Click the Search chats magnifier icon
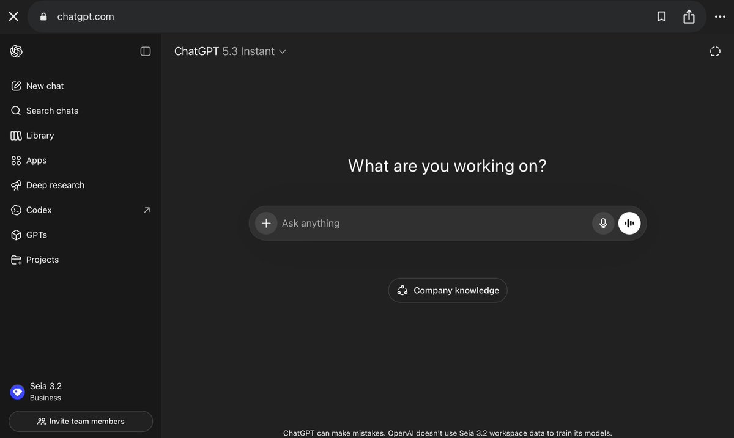 16,111
